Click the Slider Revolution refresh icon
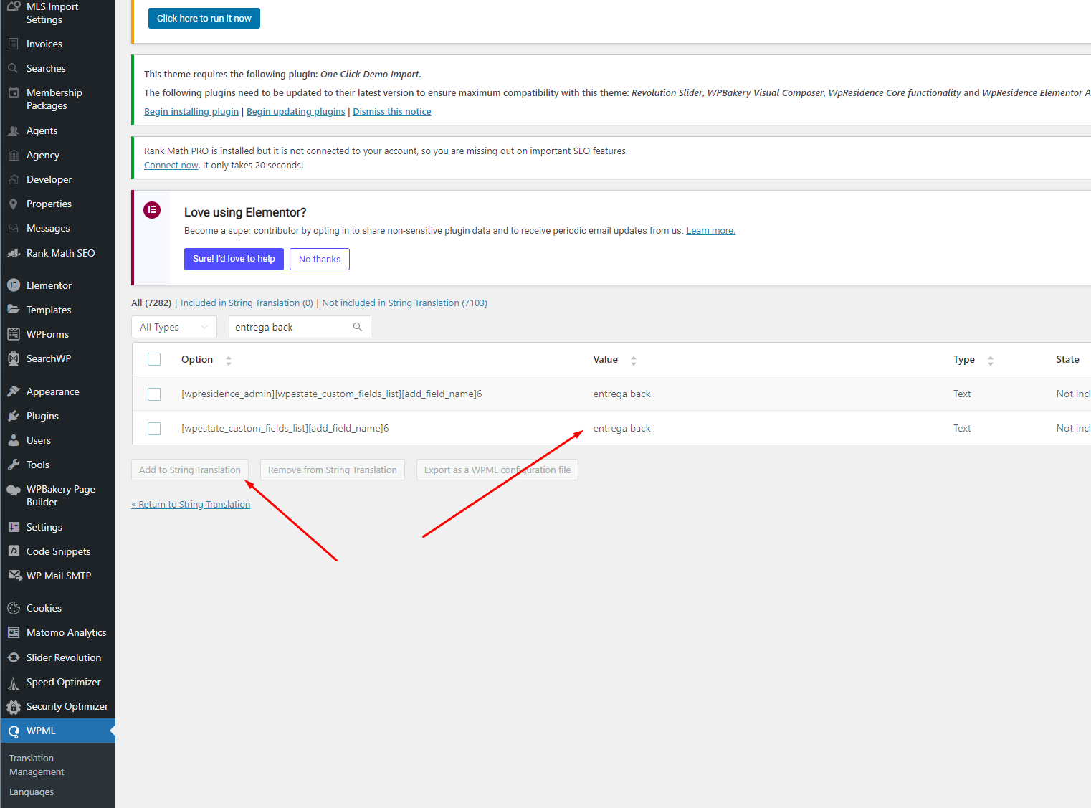The height and width of the screenshot is (808, 1091). coord(14,657)
